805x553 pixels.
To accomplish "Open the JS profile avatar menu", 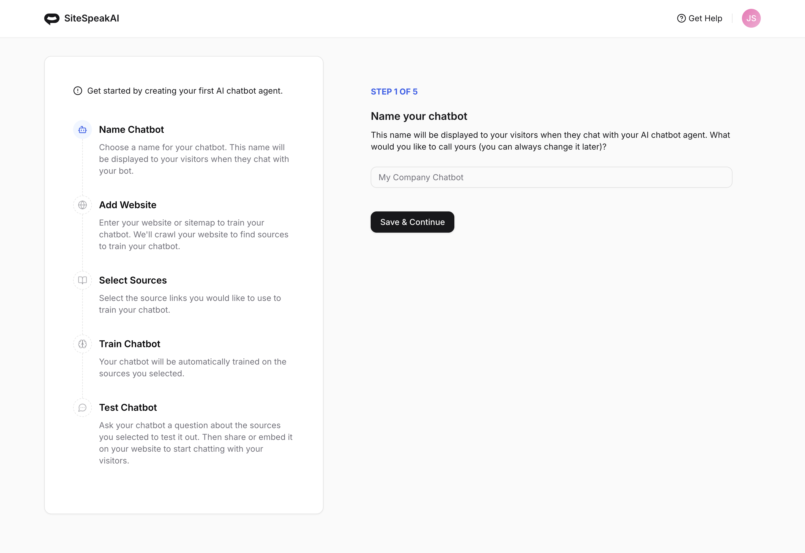I will tap(752, 18).
